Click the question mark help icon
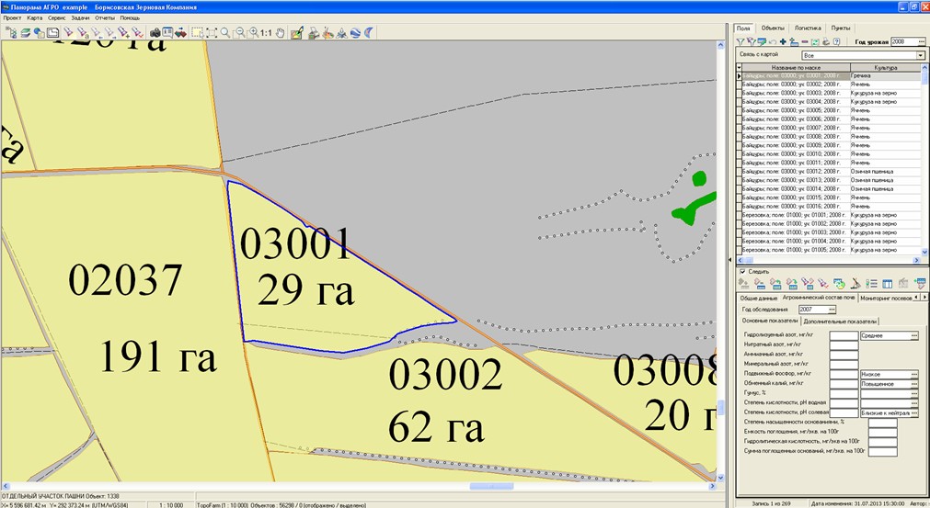This screenshot has width=930, height=508. point(836,42)
